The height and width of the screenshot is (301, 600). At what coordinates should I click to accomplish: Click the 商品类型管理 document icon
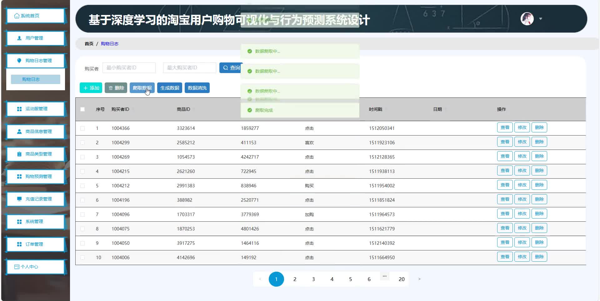tap(19, 154)
